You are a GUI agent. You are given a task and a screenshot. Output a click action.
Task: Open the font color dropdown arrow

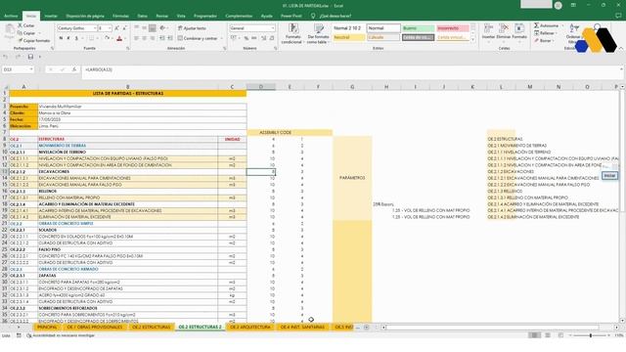125,38
